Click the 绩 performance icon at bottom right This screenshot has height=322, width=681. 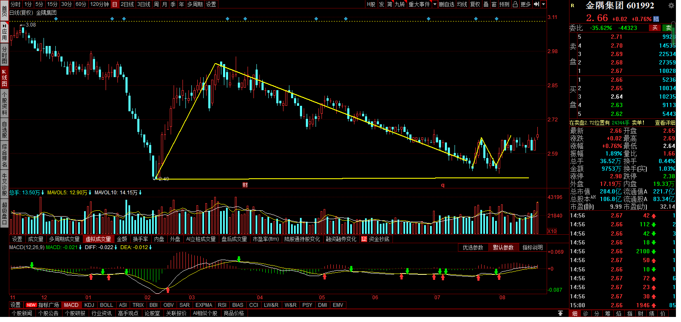(651, 314)
